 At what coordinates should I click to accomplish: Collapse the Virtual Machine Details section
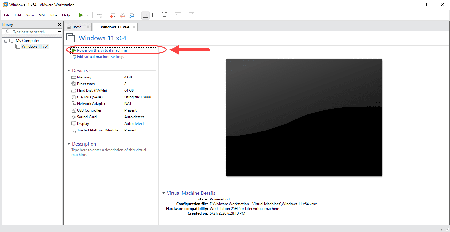coord(164,193)
